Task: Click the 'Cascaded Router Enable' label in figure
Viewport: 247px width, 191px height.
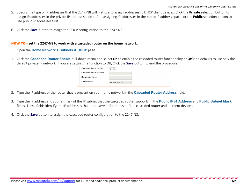Action: point(92,68)
